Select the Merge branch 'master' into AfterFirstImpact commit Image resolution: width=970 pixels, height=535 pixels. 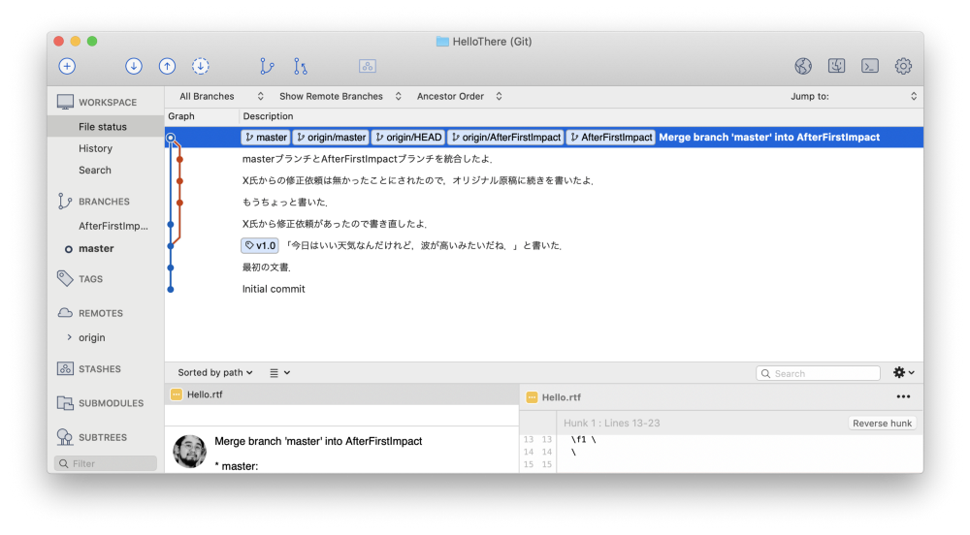[x=544, y=138]
